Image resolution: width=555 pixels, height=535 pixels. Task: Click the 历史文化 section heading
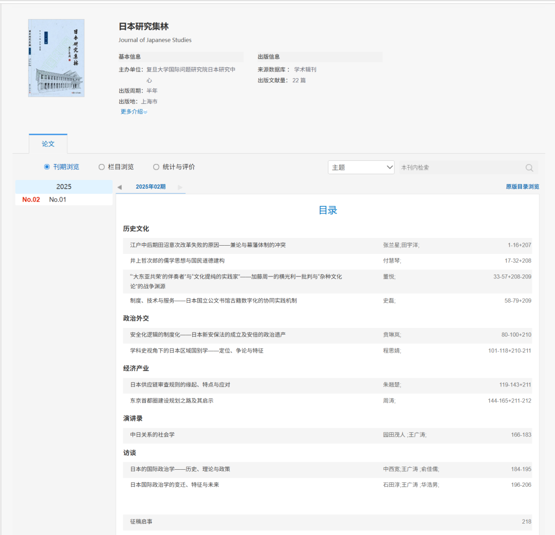136,229
